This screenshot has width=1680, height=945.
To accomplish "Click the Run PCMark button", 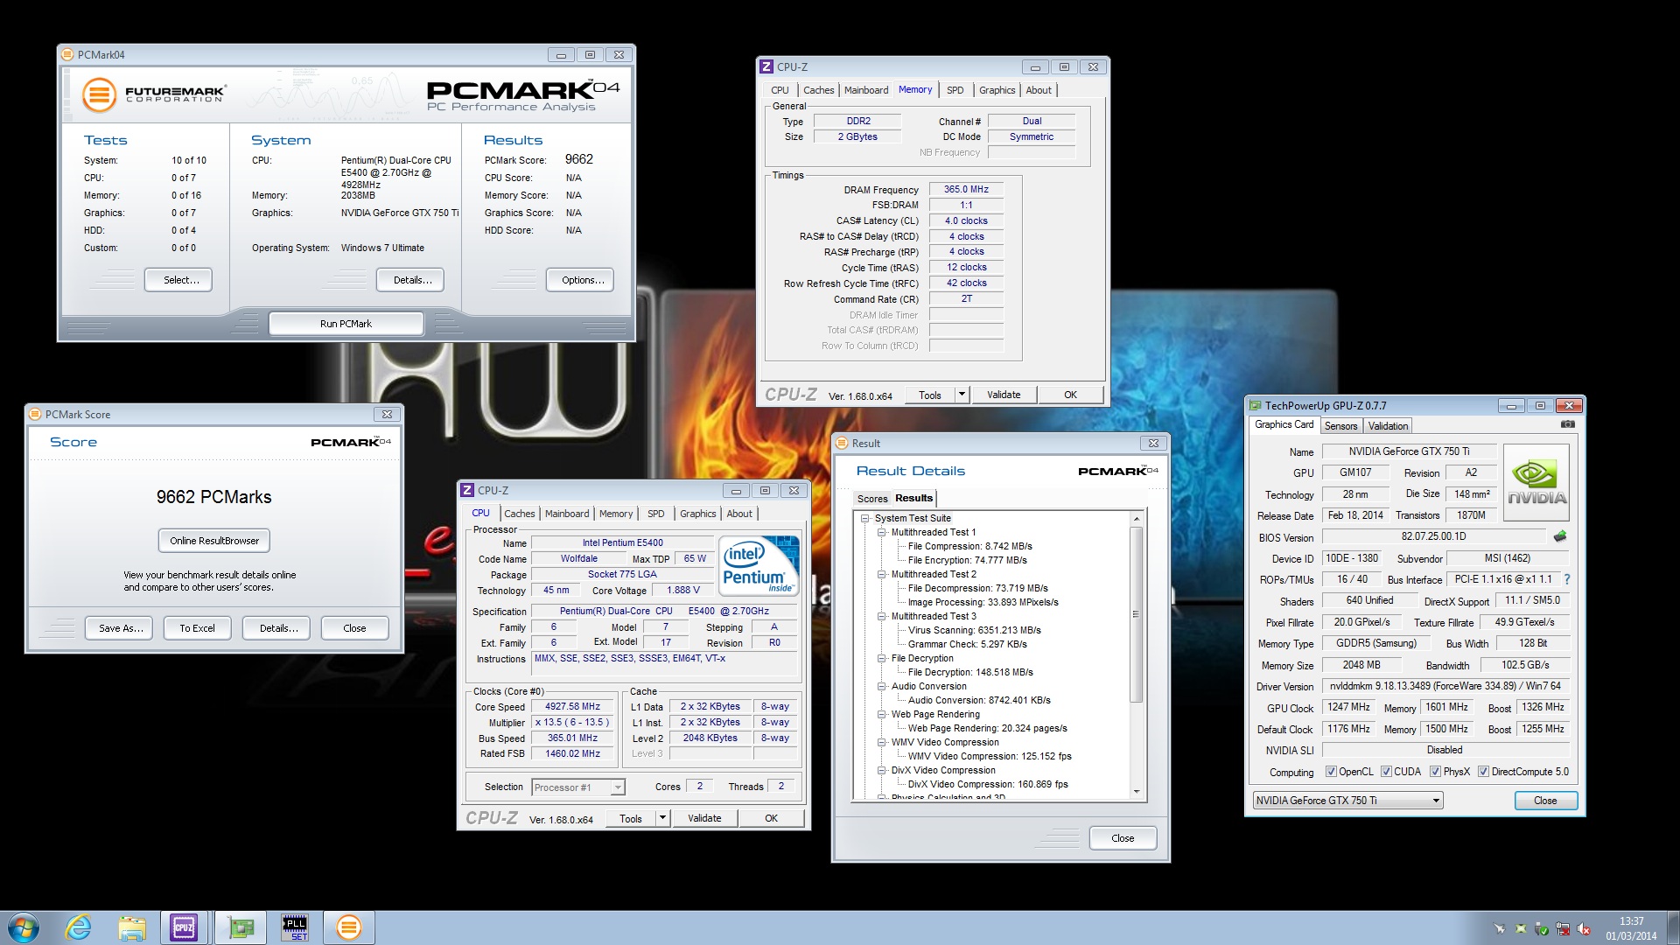I will pyautogui.click(x=346, y=324).
